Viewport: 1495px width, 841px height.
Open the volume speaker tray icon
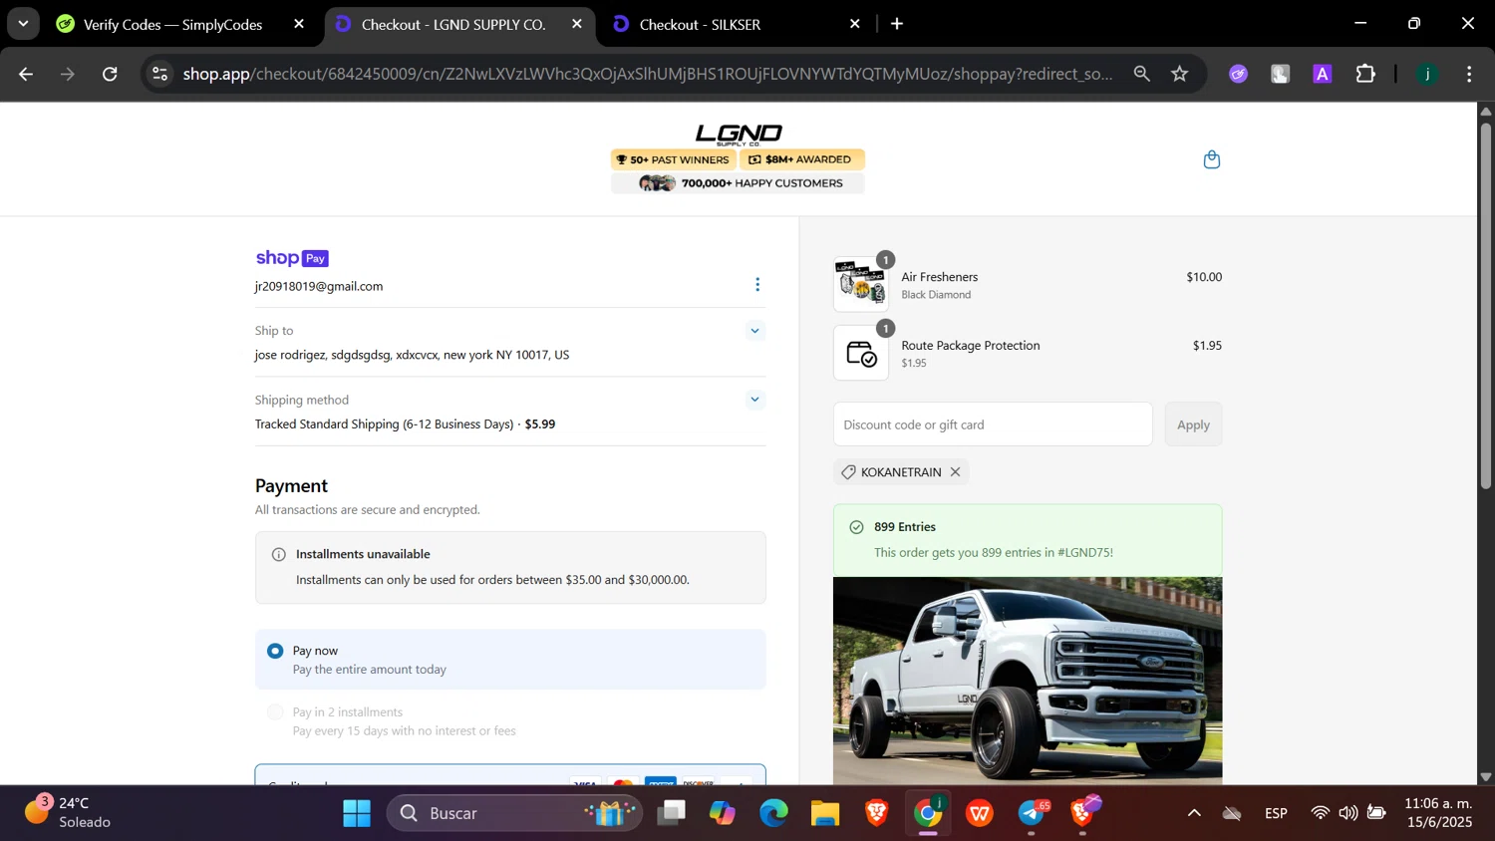click(1348, 814)
